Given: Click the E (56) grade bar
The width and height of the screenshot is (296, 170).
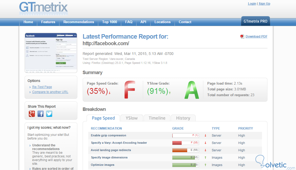Looking at the screenshot, I should (x=186, y=150).
